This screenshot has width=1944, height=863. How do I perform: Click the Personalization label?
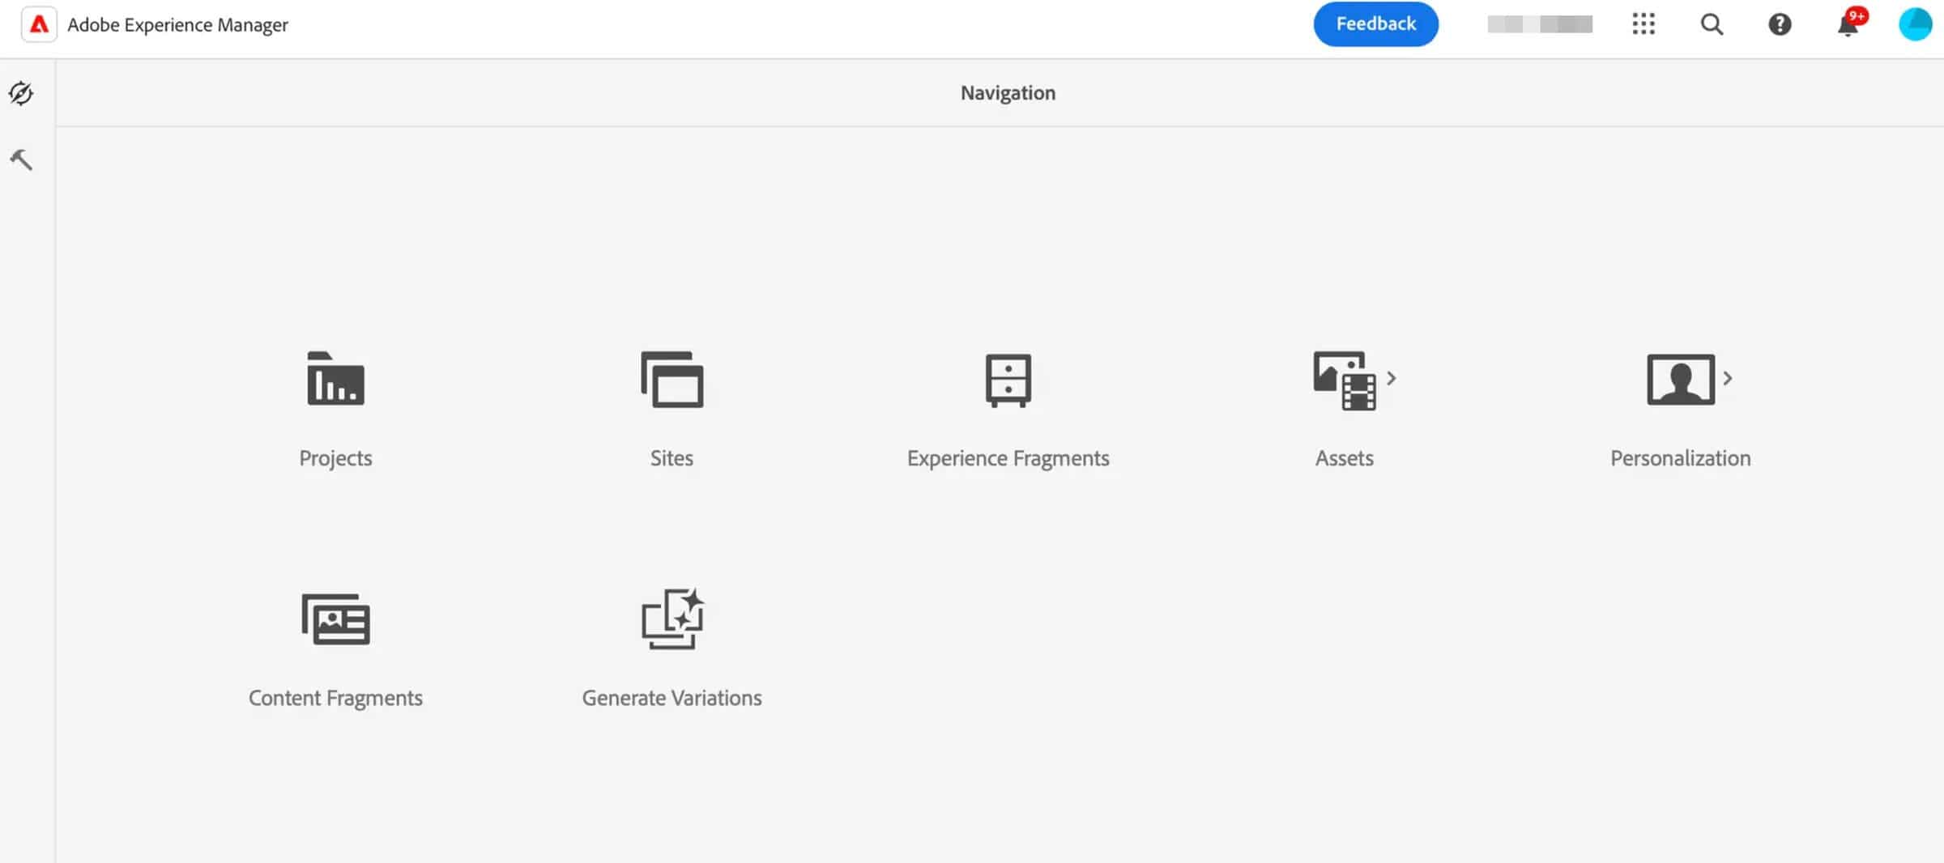[x=1681, y=458]
